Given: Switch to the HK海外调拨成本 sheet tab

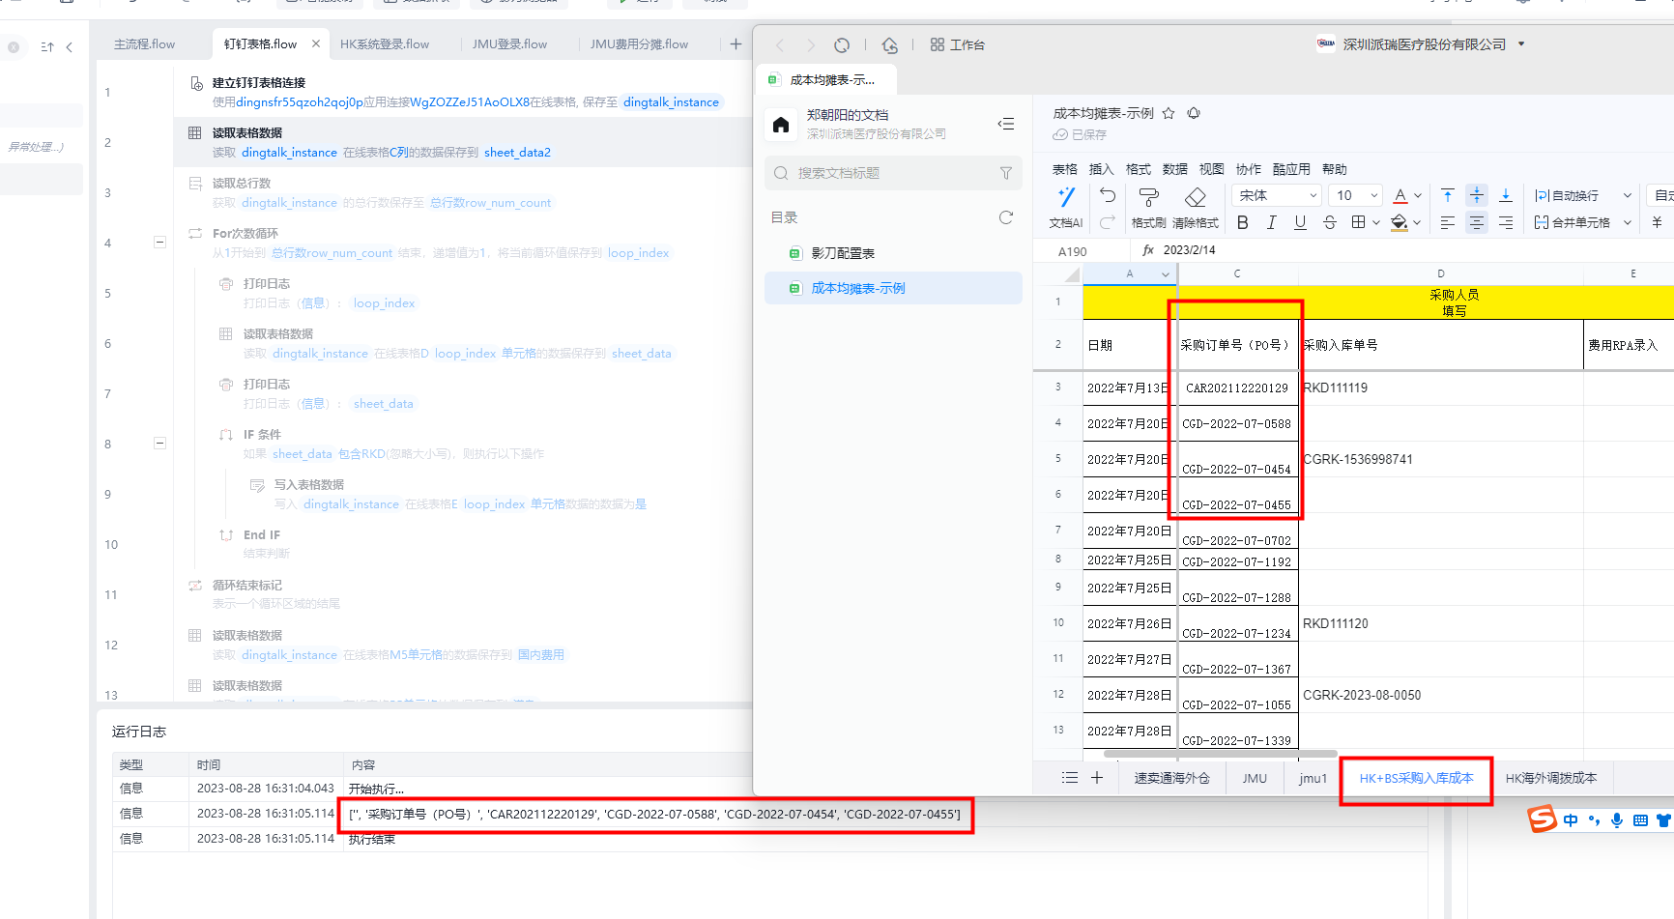Looking at the screenshot, I should [1551, 778].
